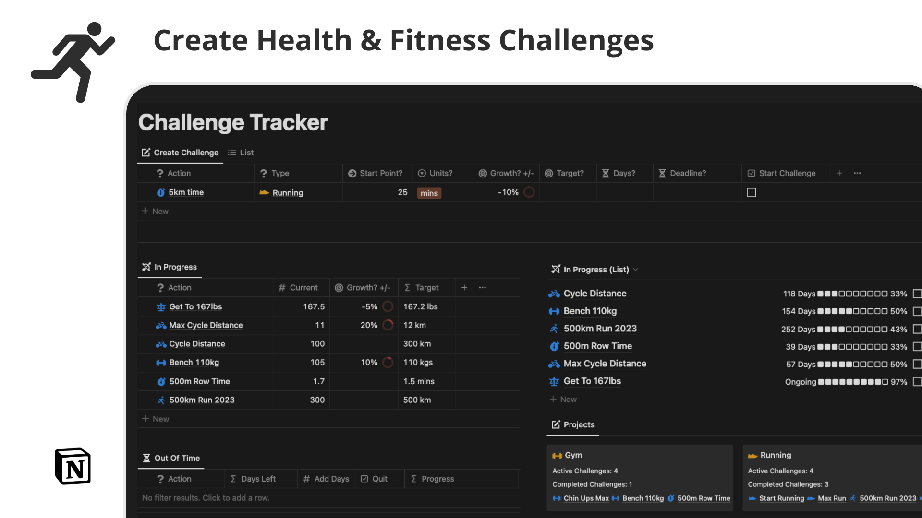This screenshot has height=518, width=922.
Task: Switch to the List tab
Action: [246, 153]
